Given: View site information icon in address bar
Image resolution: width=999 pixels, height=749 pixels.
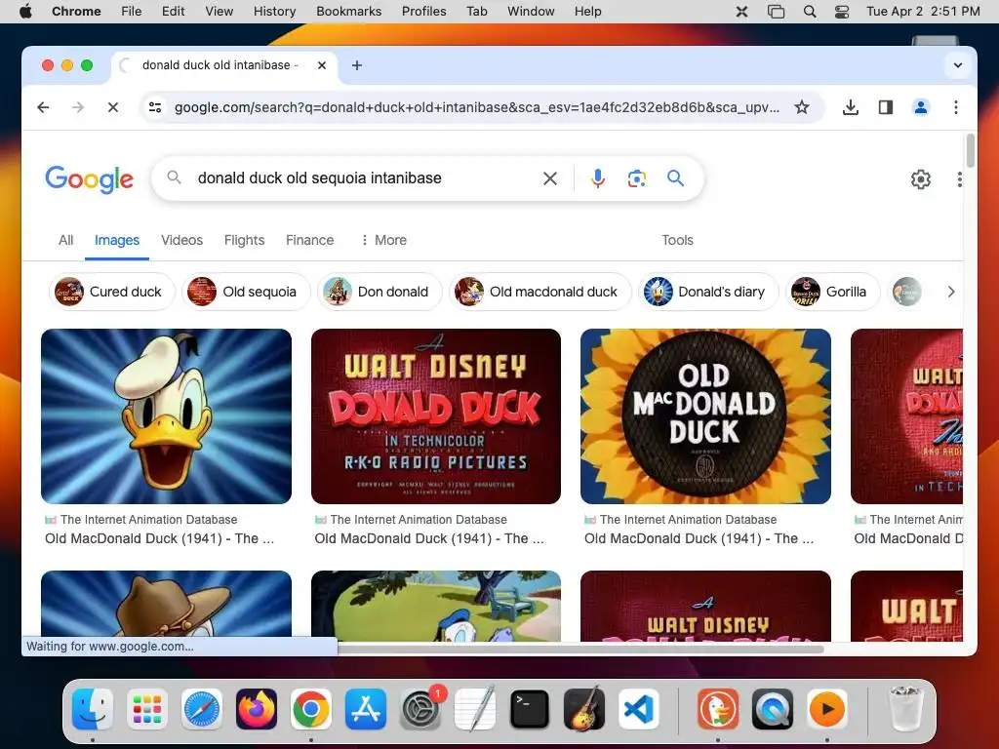Looking at the screenshot, I should point(155,107).
